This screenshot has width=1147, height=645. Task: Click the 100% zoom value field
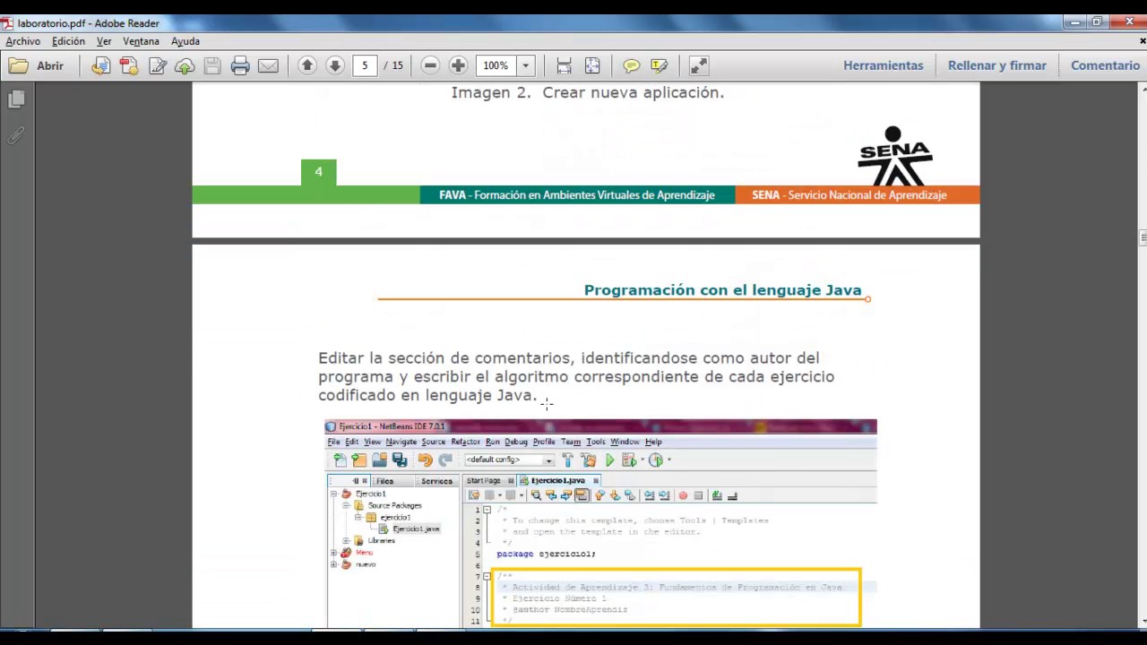[x=496, y=65]
